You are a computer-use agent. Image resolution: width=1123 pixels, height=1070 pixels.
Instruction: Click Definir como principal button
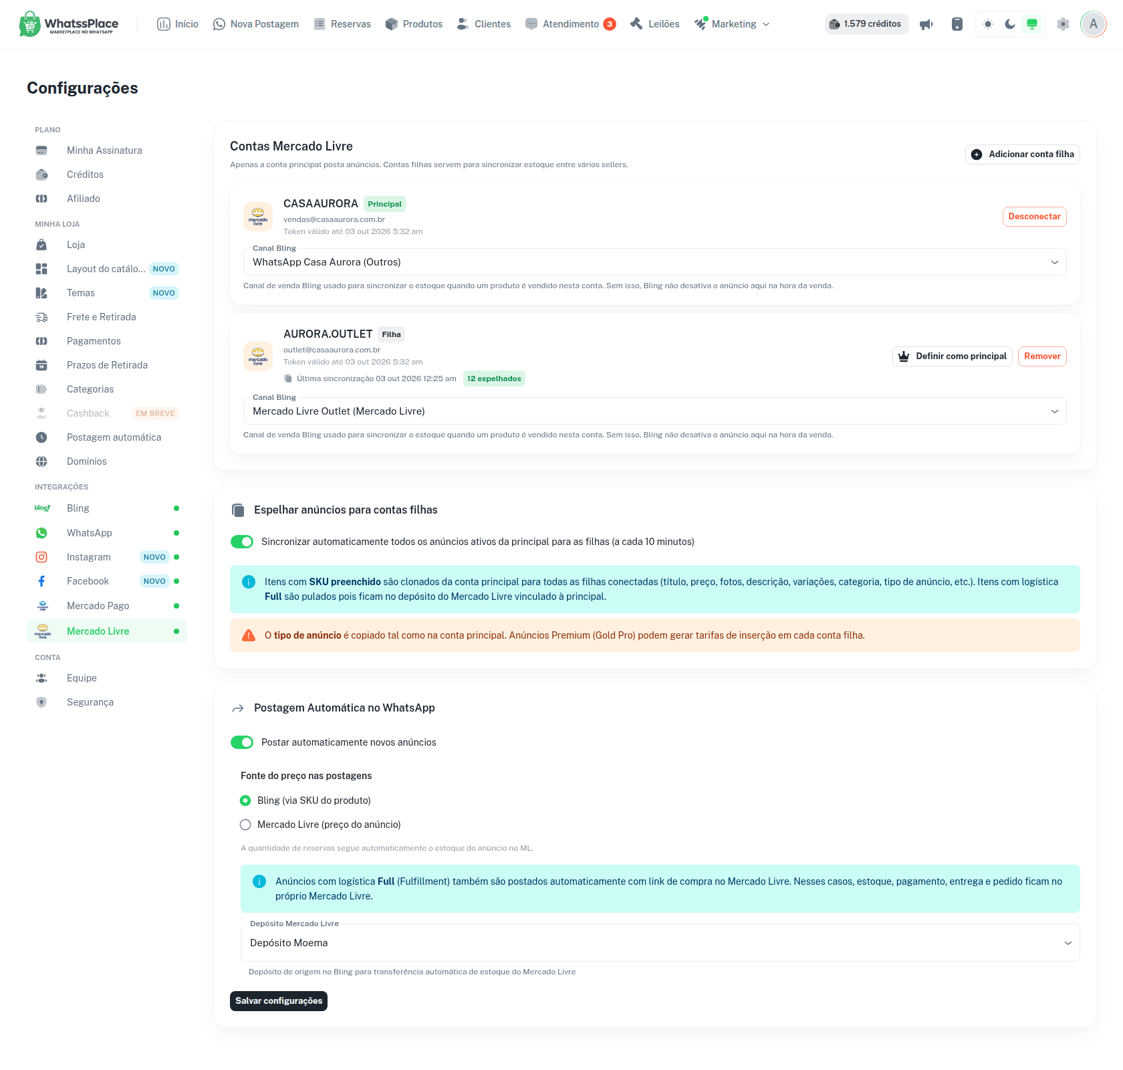click(x=953, y=356)
